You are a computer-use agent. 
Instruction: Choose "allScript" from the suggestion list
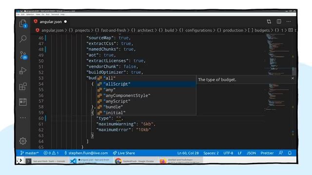(146, 84)
